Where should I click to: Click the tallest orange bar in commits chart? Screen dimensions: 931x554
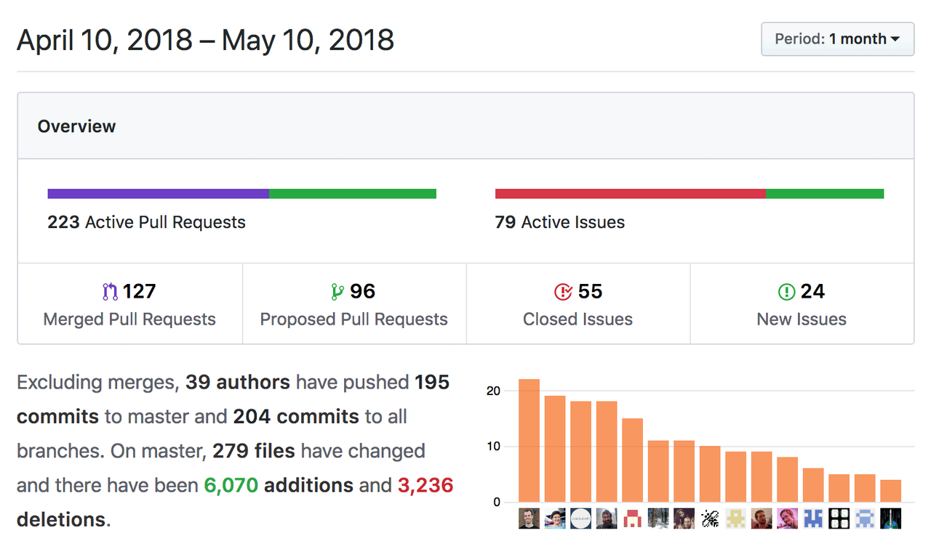529,440
